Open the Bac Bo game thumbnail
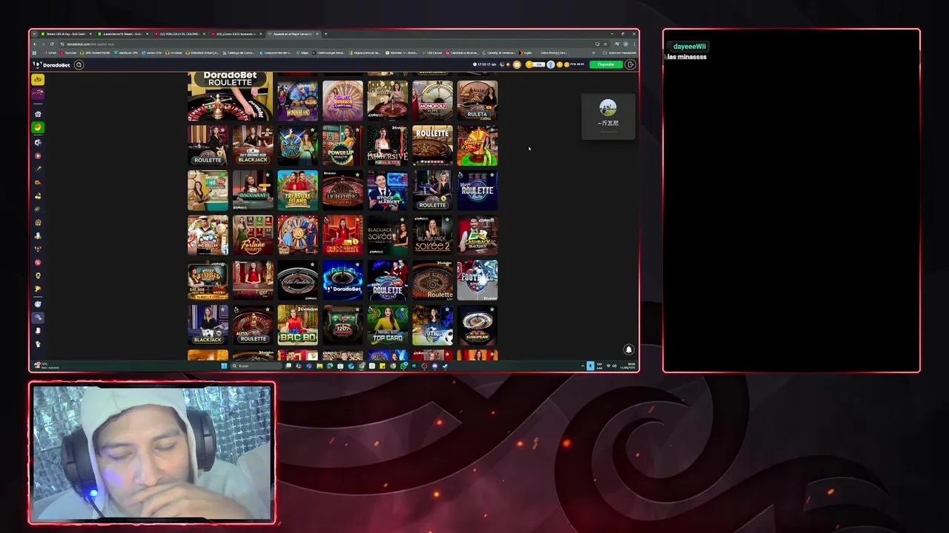The width and height of the screenshot is (949, 533). 297,325
